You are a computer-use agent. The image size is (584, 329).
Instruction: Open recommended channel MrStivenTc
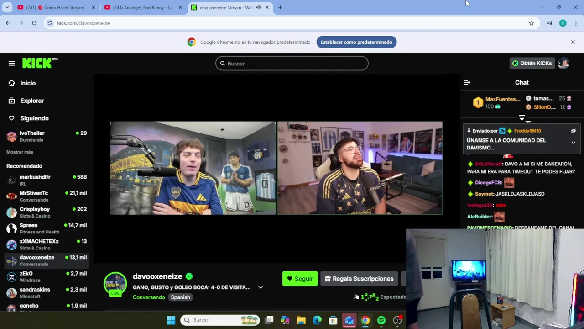click(x=46, y=196)
